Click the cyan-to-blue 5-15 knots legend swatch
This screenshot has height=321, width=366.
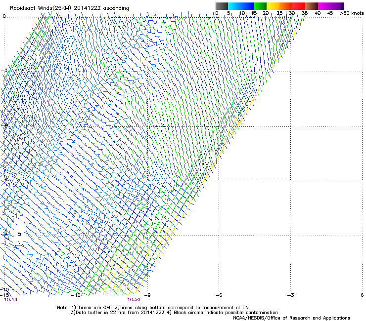(x=241, y=6)
